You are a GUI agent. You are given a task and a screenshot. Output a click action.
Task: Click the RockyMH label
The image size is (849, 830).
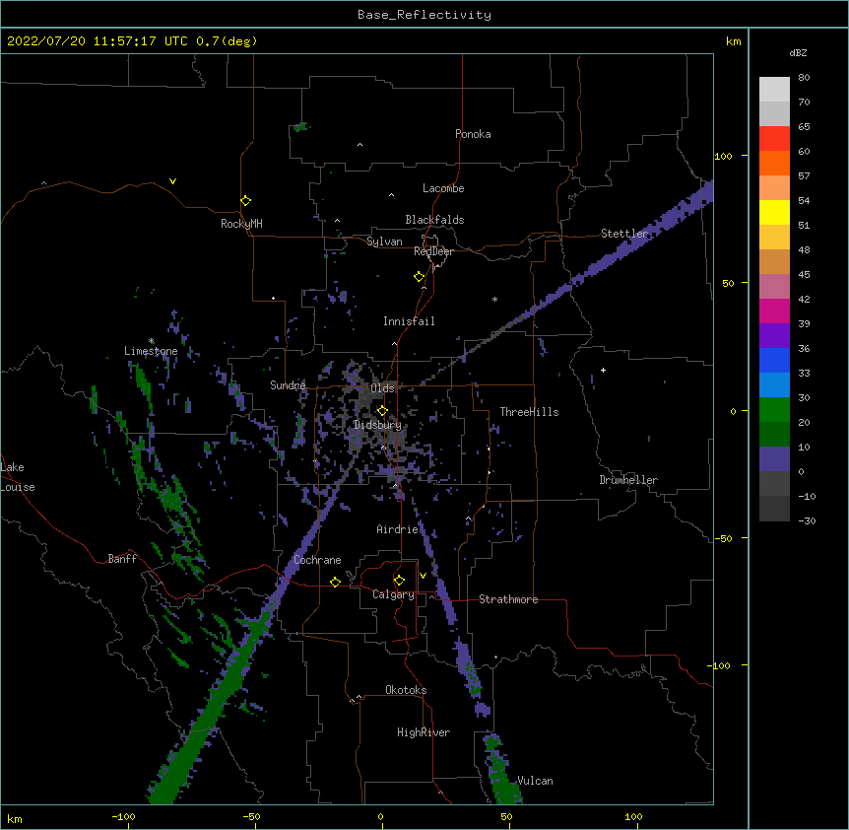(x=241, y=224)
